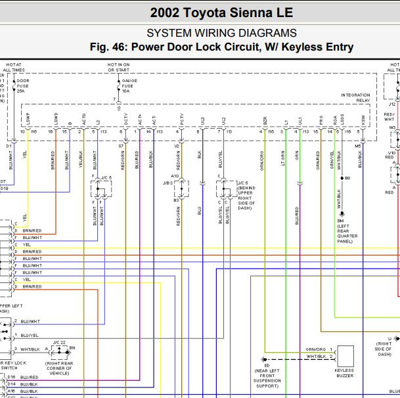Select the "GAUGE FUSE 10A" label
400x398 pixels.
coord(129,86)
